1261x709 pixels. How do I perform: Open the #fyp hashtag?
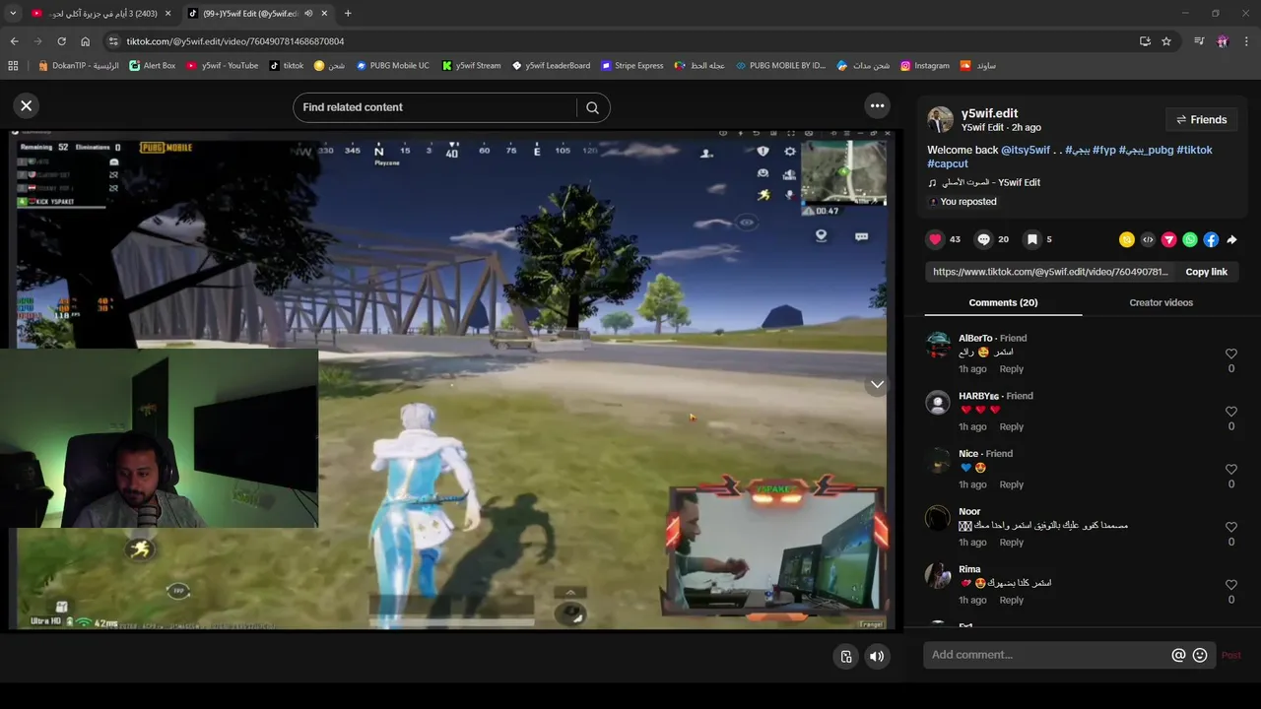1103,150
